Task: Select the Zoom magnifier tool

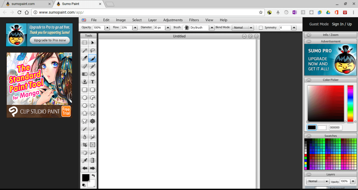Action: click(x=93, y=153)
